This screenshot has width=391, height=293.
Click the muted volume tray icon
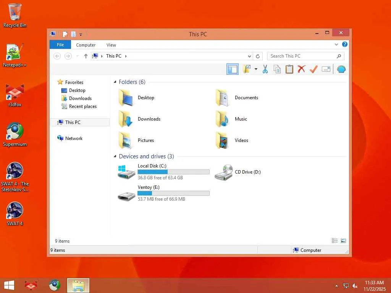[355, 286]
